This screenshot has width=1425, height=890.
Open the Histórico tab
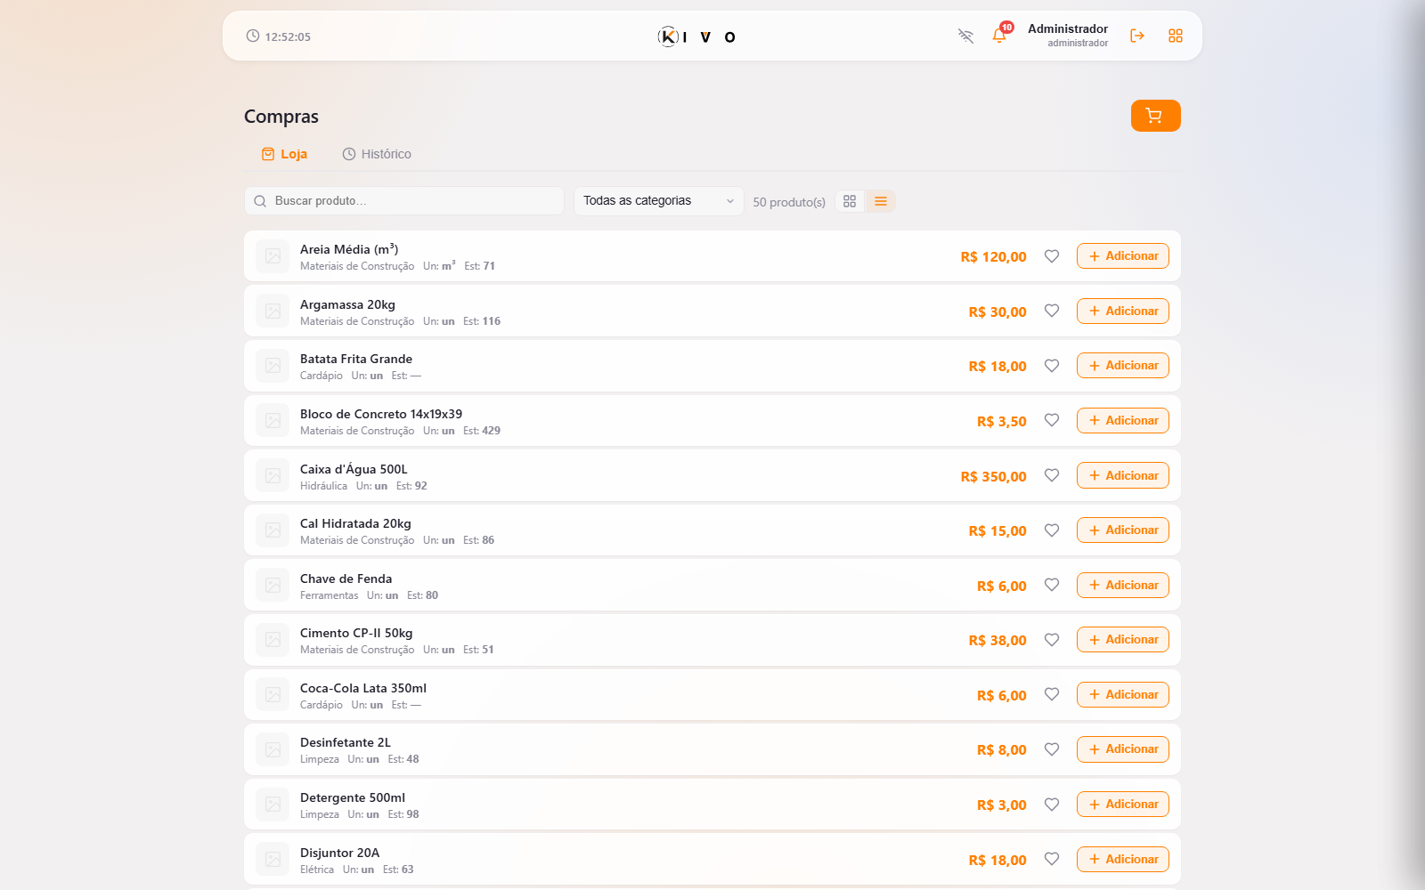tap(377, 154)
